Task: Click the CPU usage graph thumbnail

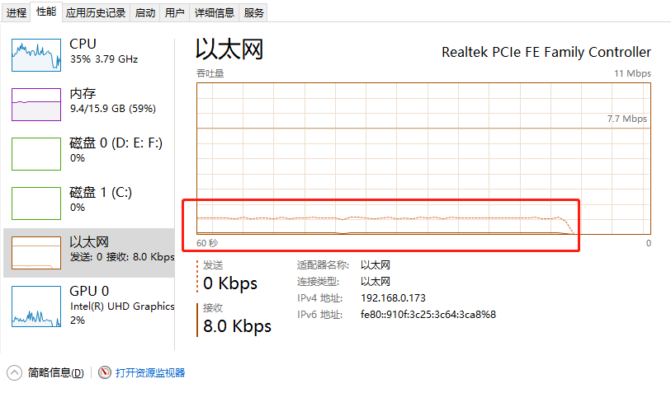Action: click(36, 55)
